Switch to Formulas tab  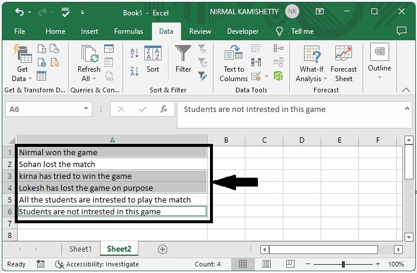129,31
